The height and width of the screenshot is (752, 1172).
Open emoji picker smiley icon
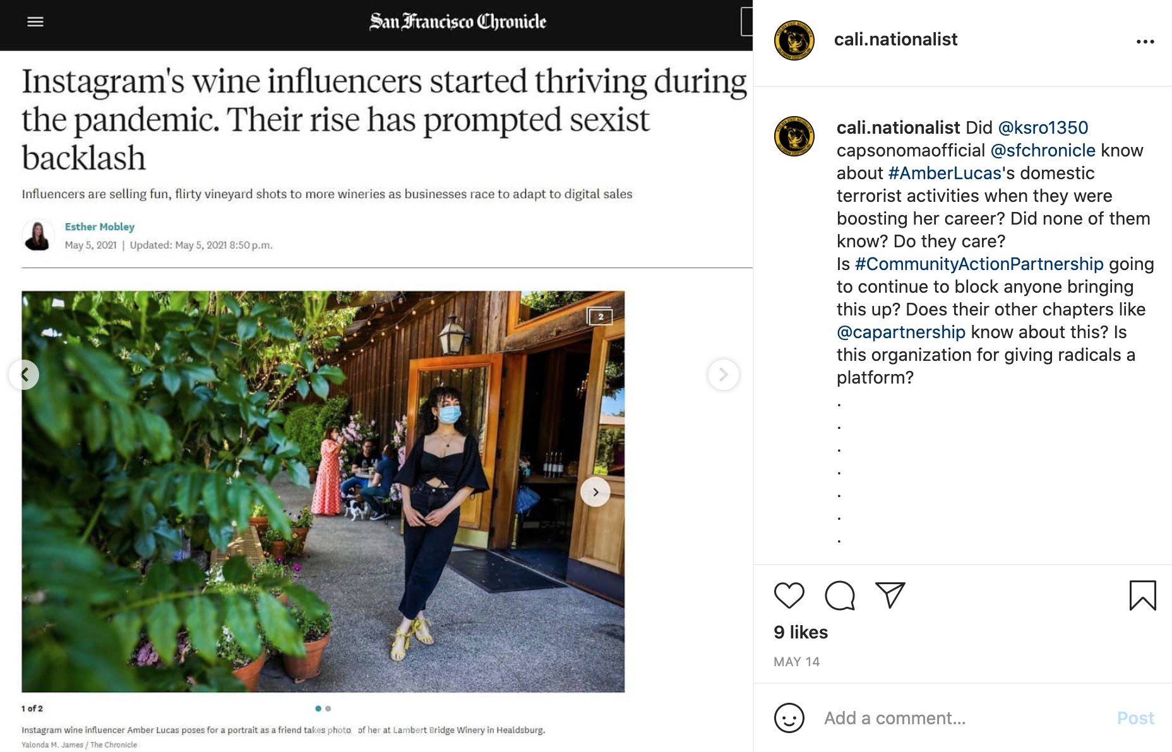789,718
